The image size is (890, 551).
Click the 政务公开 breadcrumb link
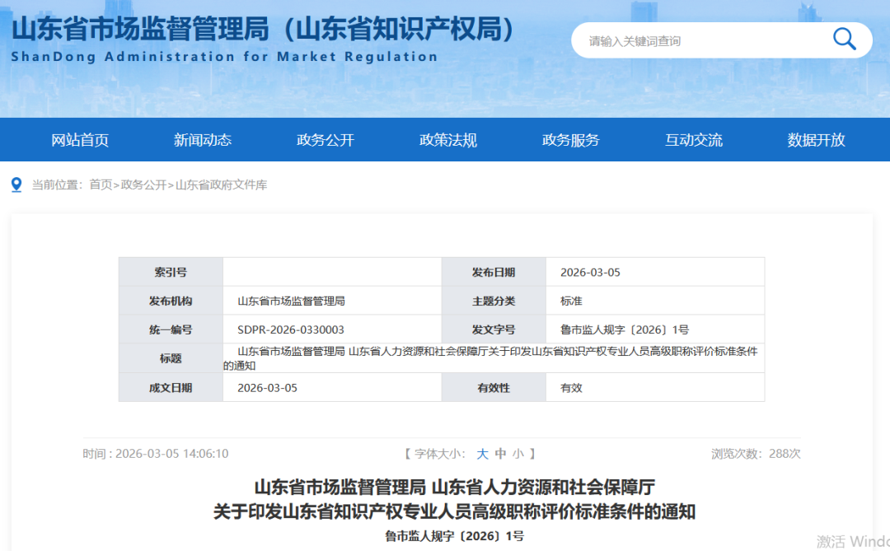pos(143,185)
